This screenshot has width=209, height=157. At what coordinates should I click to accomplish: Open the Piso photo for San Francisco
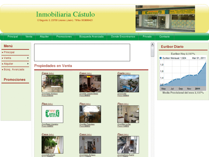(90, 114)
